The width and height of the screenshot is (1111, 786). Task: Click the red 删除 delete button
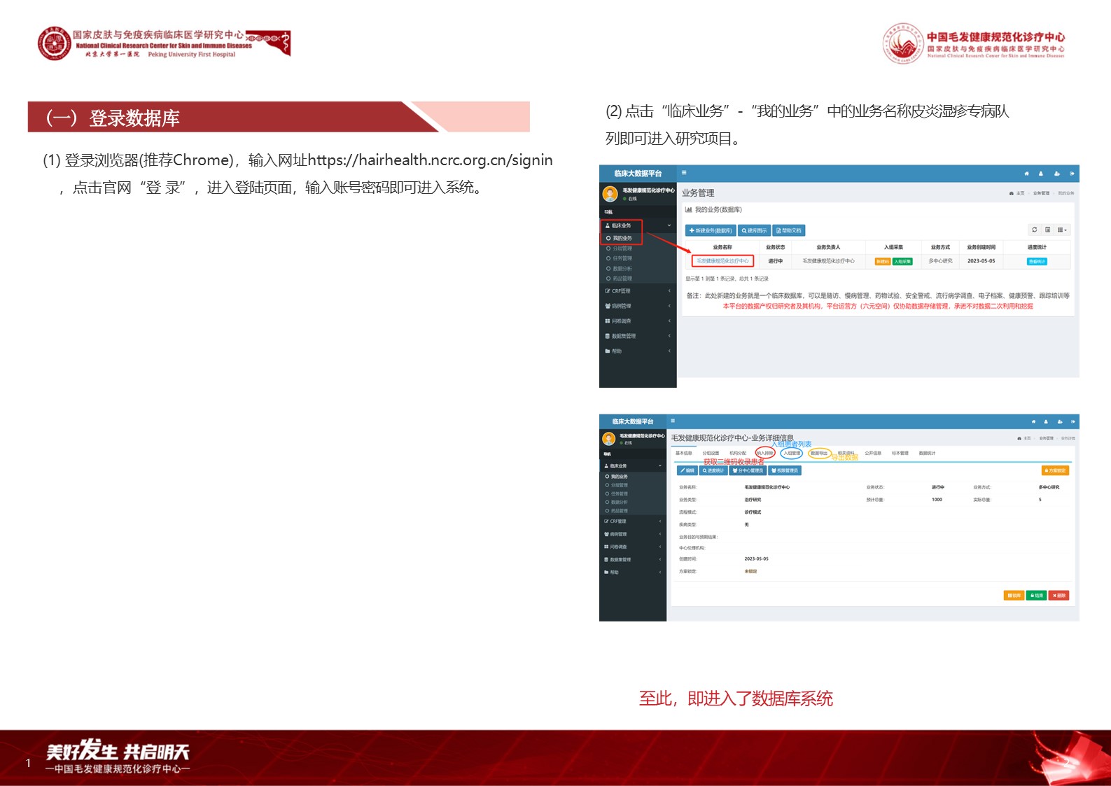[1058, 596]
